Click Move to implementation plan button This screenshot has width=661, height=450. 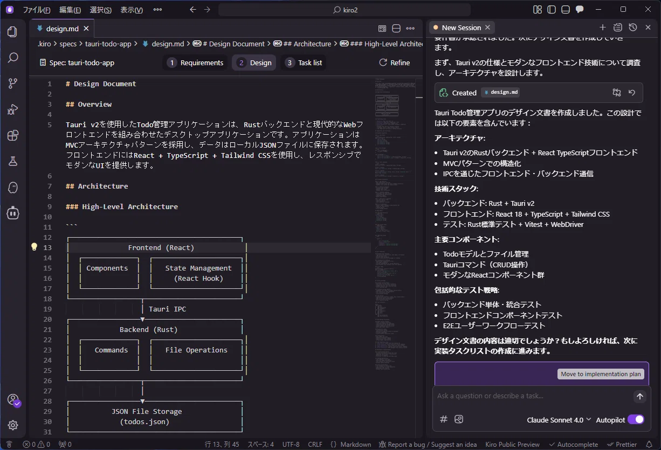click(x=601, y=374)
